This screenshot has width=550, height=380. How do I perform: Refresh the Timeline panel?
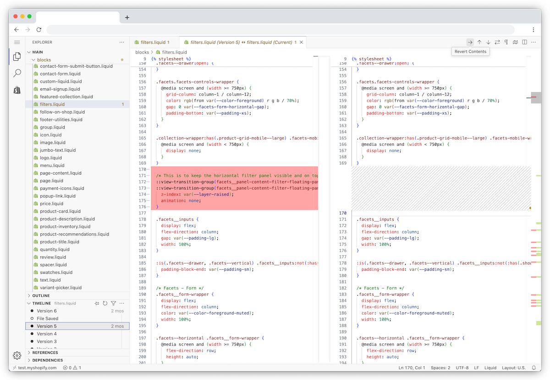[x=105, y=303]
